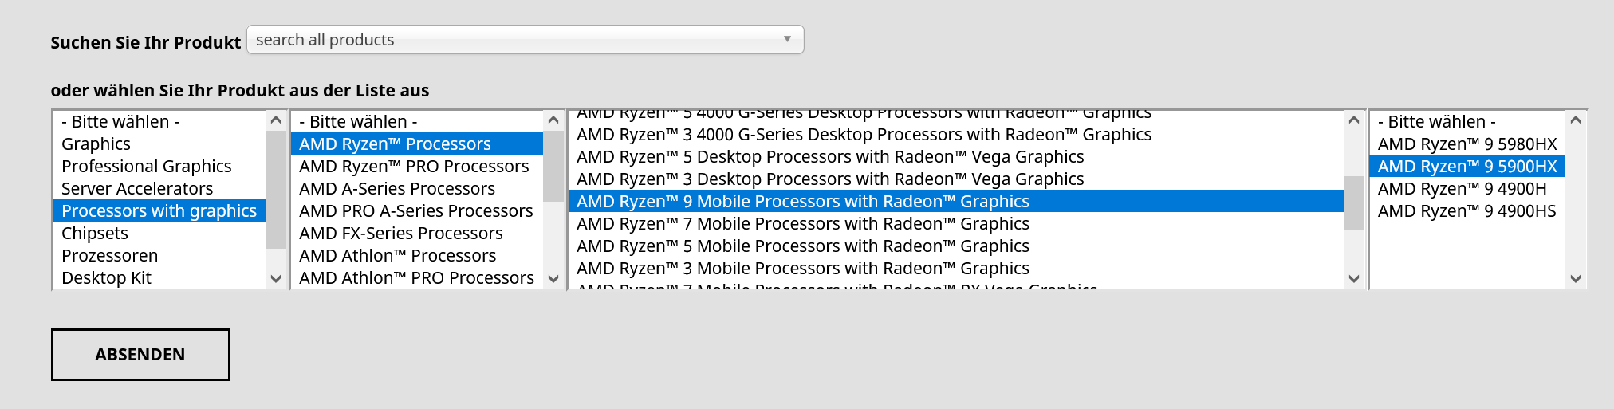Select Ryzen™ 3 Mobile Processors with Radeon Graphics
The width and height of the screenshot is (1614, 409).
[956, 268]
